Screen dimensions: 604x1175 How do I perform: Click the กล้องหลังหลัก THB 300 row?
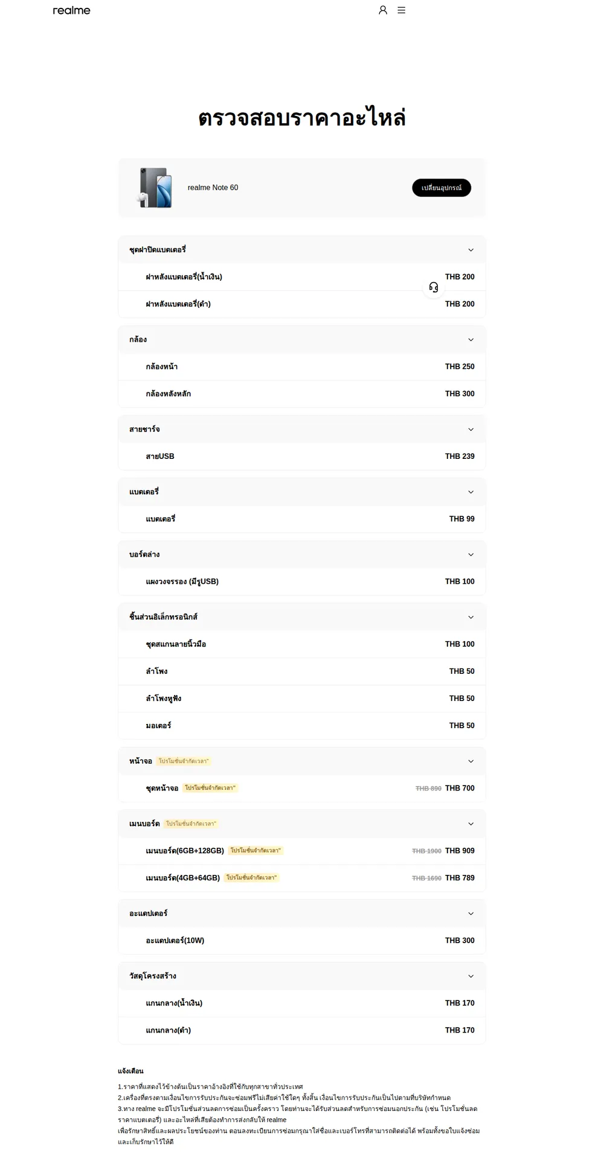click(x=302, y=394)
